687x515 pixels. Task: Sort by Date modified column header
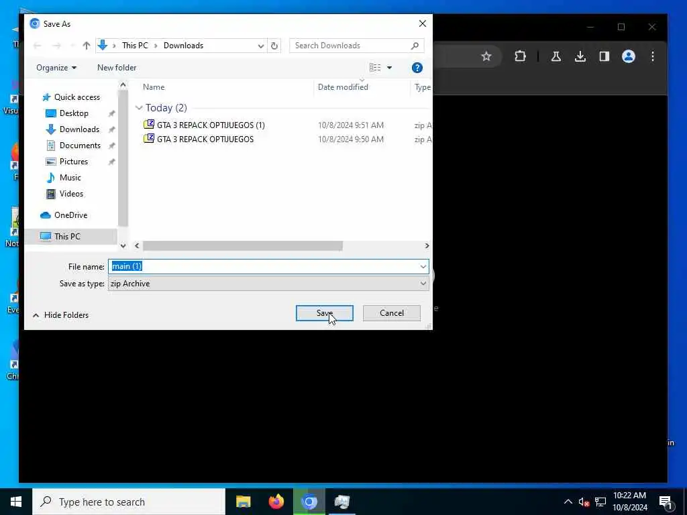(343, 87)
